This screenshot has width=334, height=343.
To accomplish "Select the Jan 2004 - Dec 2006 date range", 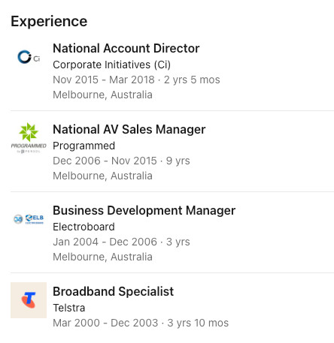I will [105, 242].
